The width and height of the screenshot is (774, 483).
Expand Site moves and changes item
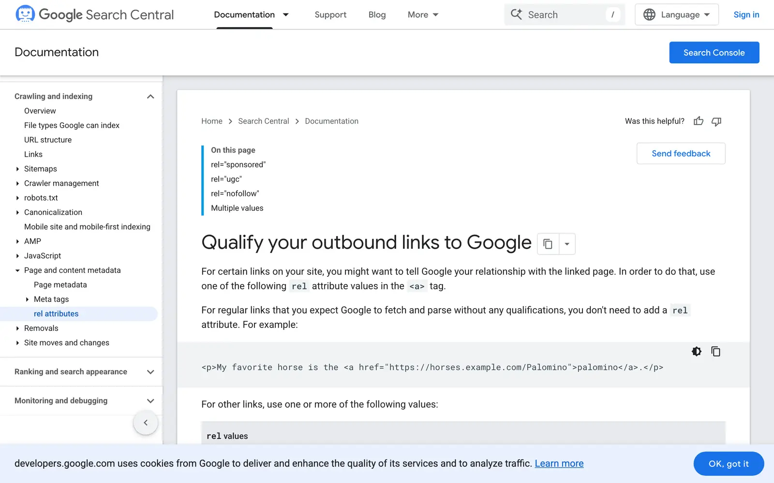(17, 343)
